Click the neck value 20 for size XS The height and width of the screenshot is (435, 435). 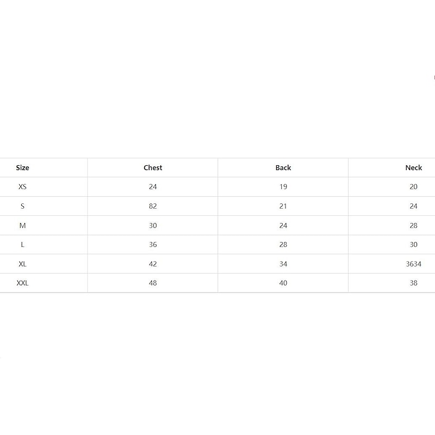(x=413, y=187)
